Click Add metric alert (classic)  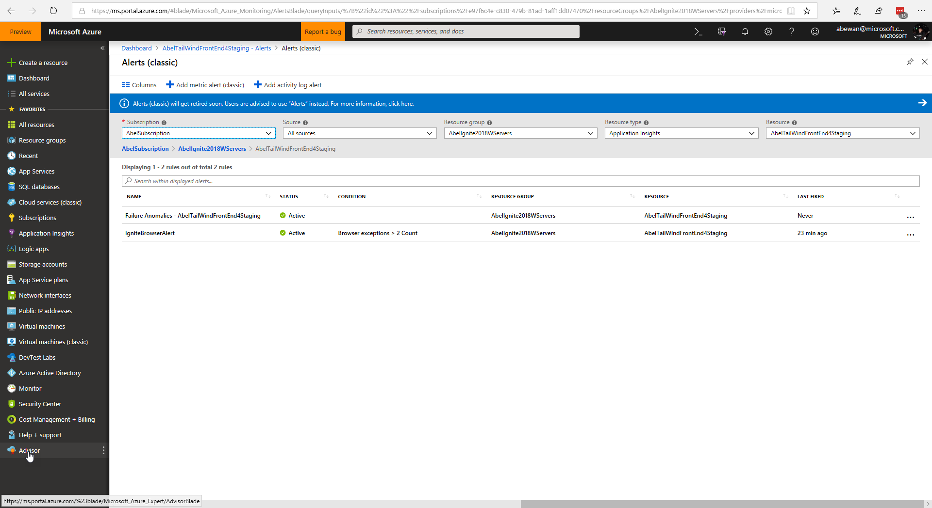pyautogui.click(x=205, y=85)
